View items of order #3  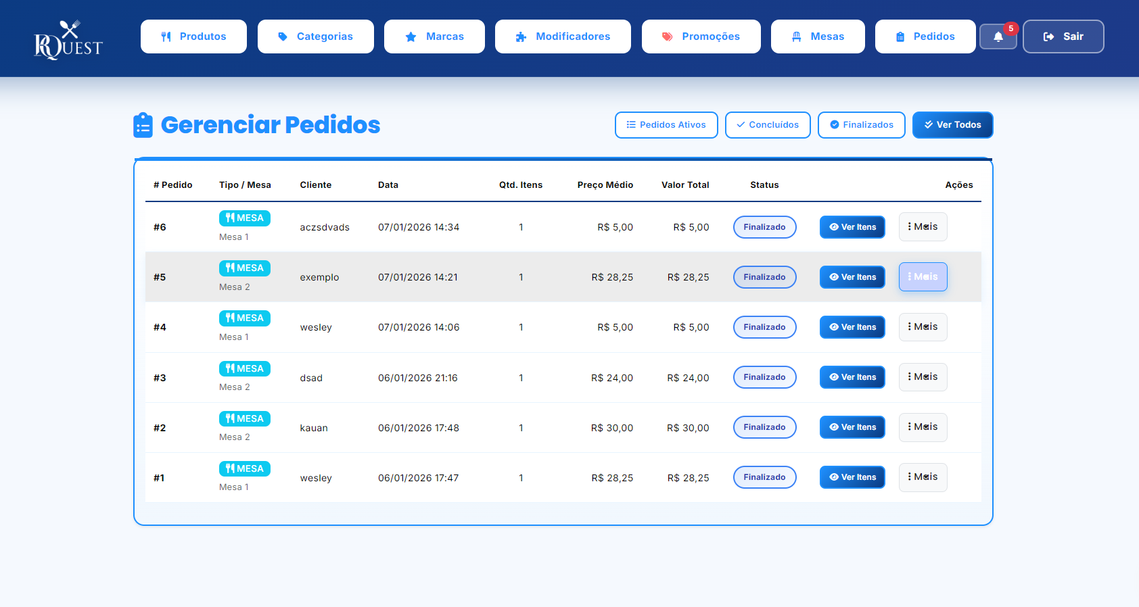click(852, 377)
